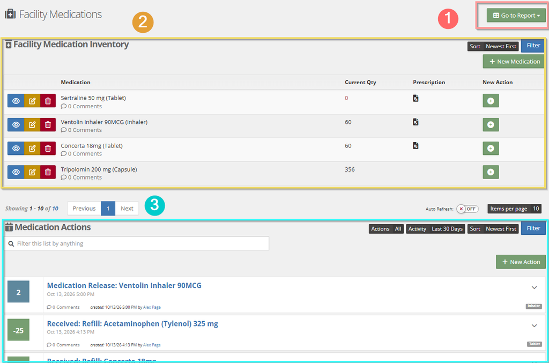Click the New Action button
This screenshot has height=363, width=549.
(521, 262)
